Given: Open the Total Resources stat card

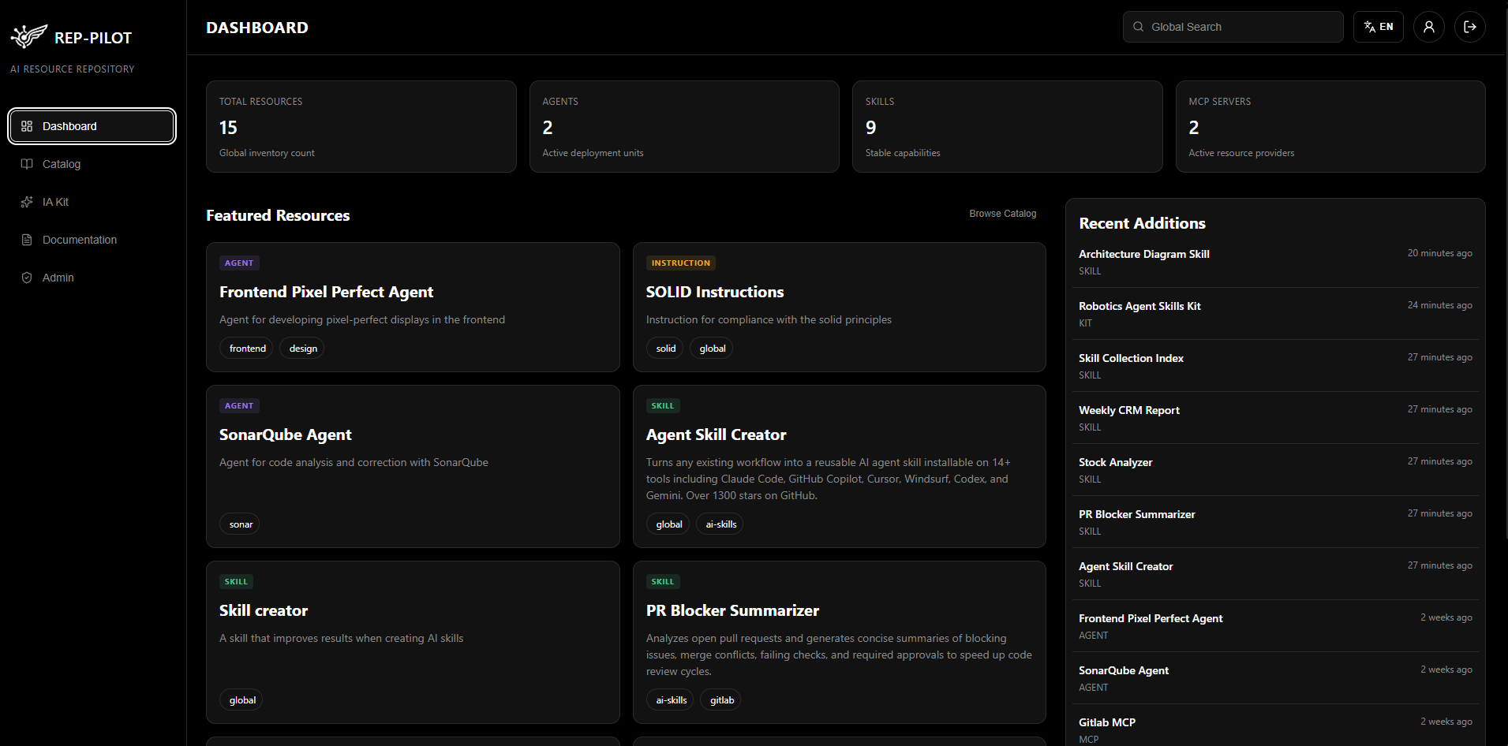Looking at the screenshot, I should 361,126.
